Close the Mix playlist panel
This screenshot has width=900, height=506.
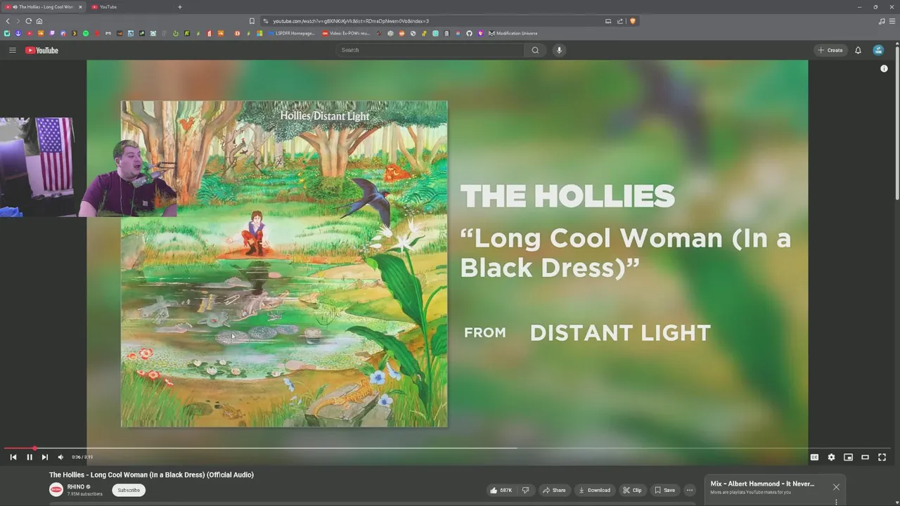click(836, 487)
